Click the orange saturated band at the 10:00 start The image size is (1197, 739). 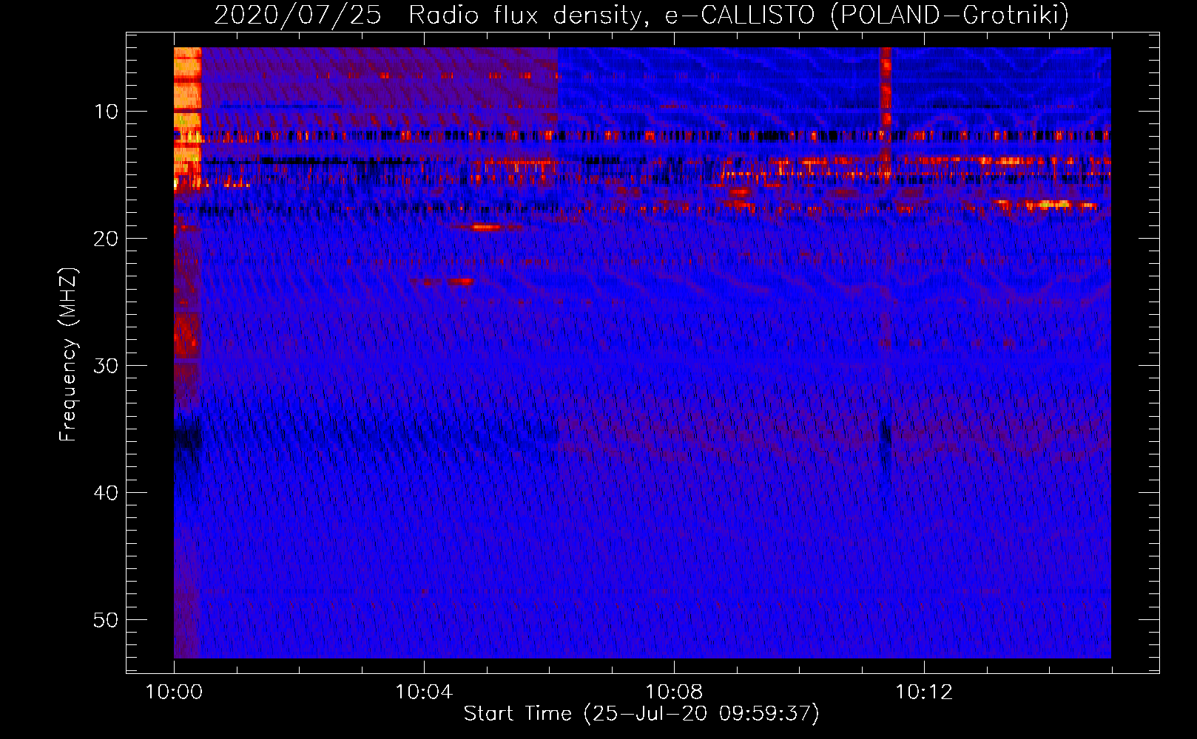coord(187,118)
